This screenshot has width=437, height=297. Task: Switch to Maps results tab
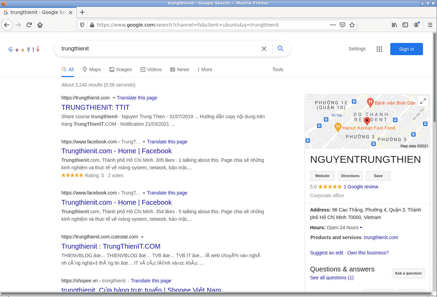[92, 69]
